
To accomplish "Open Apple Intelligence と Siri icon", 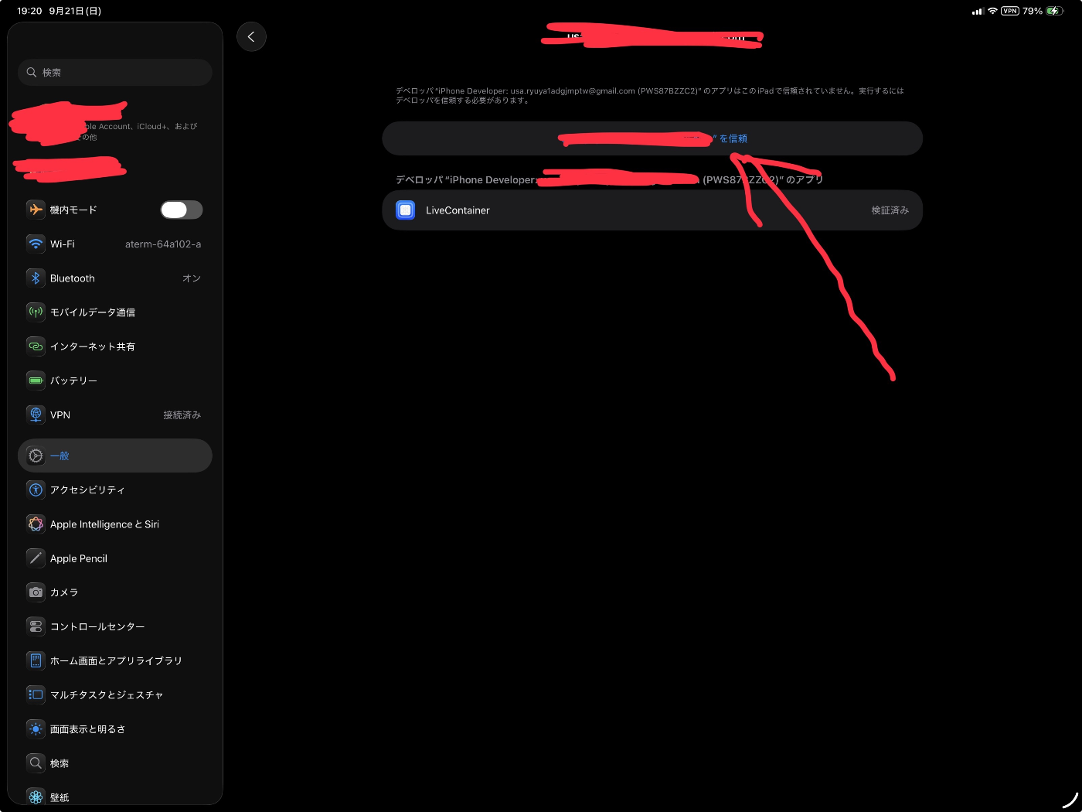I will coord(36,524).
